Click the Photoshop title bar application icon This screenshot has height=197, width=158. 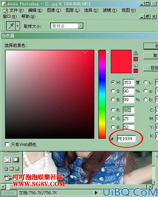coord(4,3)
